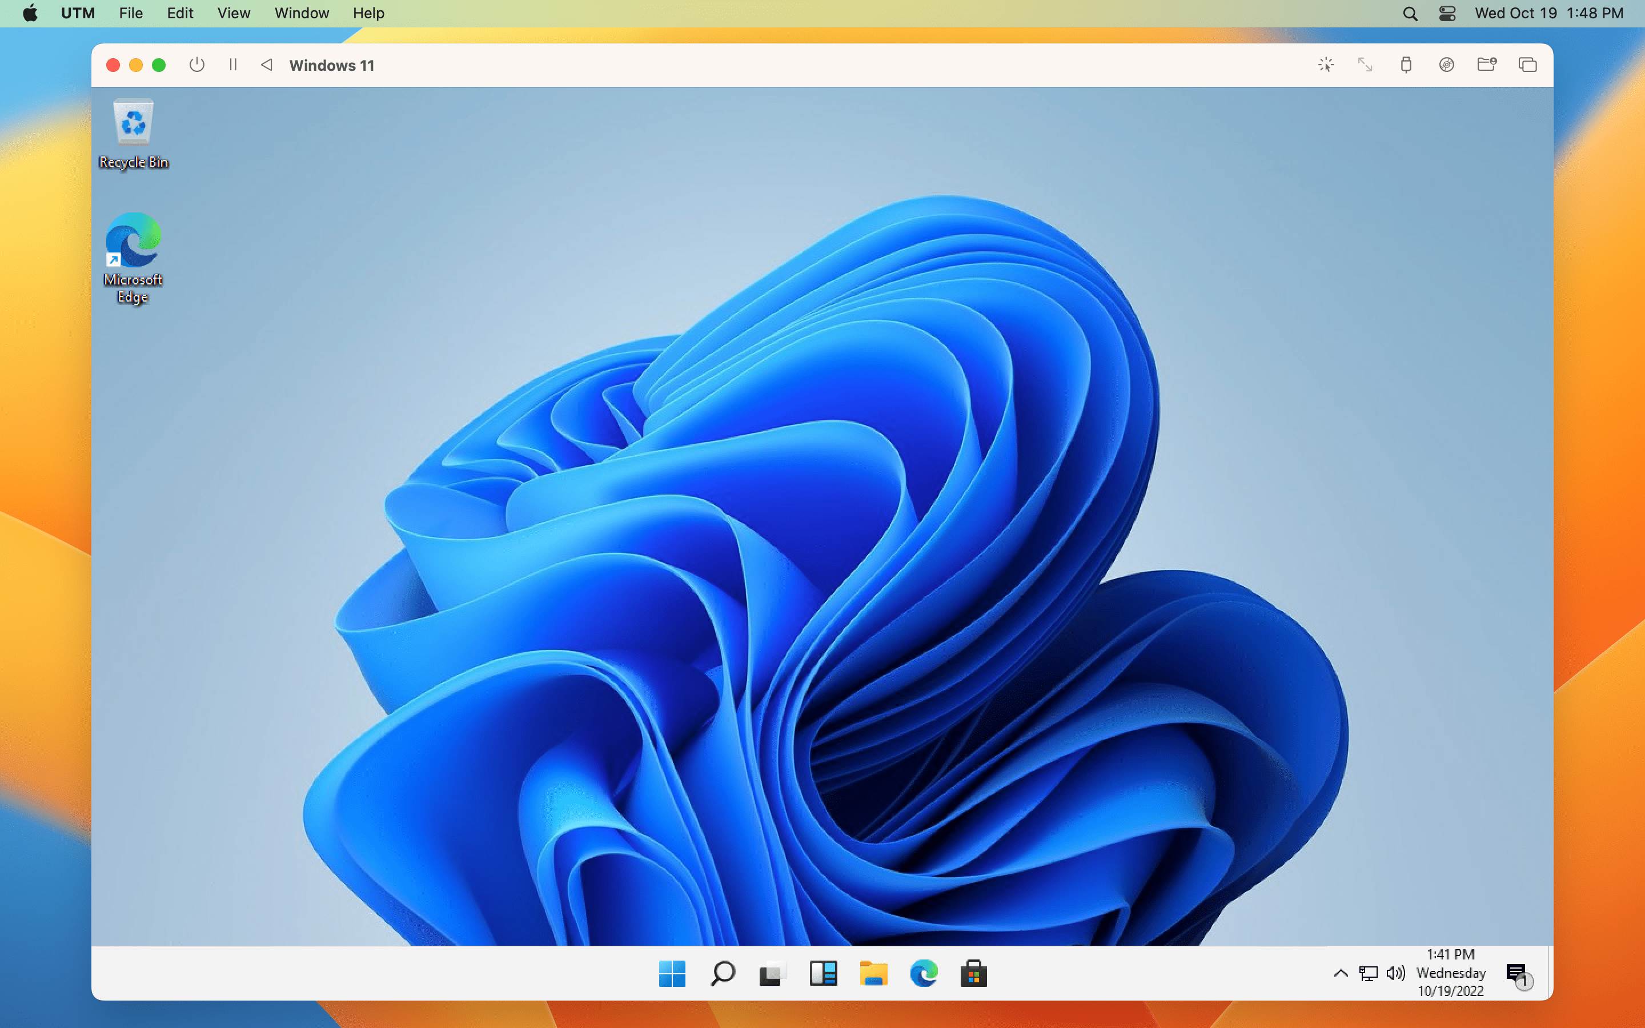1645x1028 pixels.
Task: Open Windows taskbar search
Action: pos(723,974)
